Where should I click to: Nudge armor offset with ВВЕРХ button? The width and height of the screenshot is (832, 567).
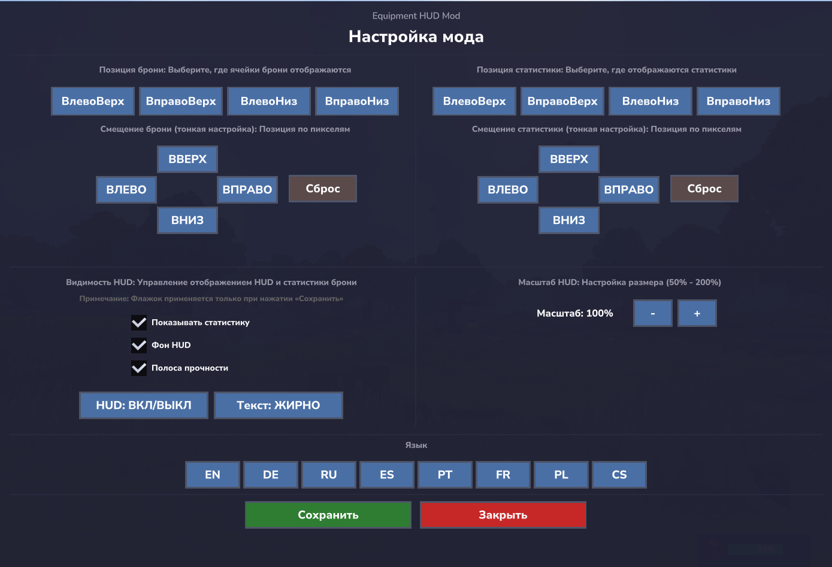click(187, 159)
